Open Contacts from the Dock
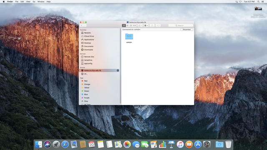This screenshot has width=267, height=150. pyautogui.click(x=83, y=145)
